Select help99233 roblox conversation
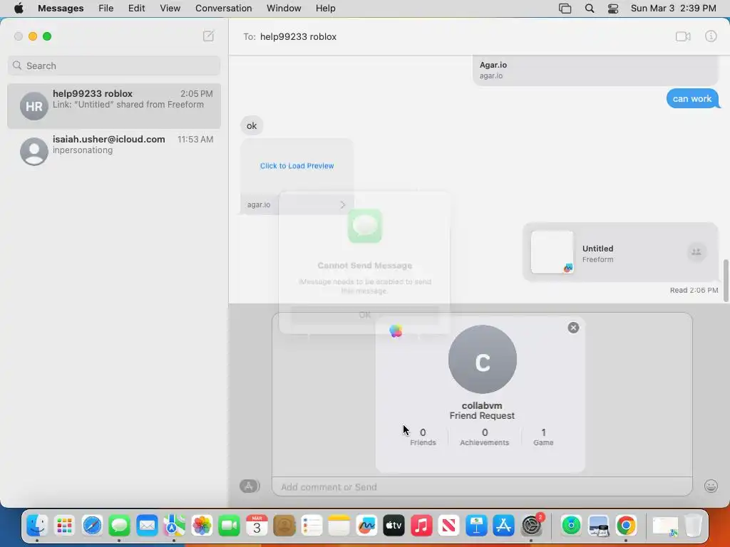The image size is (730, 547). pos(113,105)
